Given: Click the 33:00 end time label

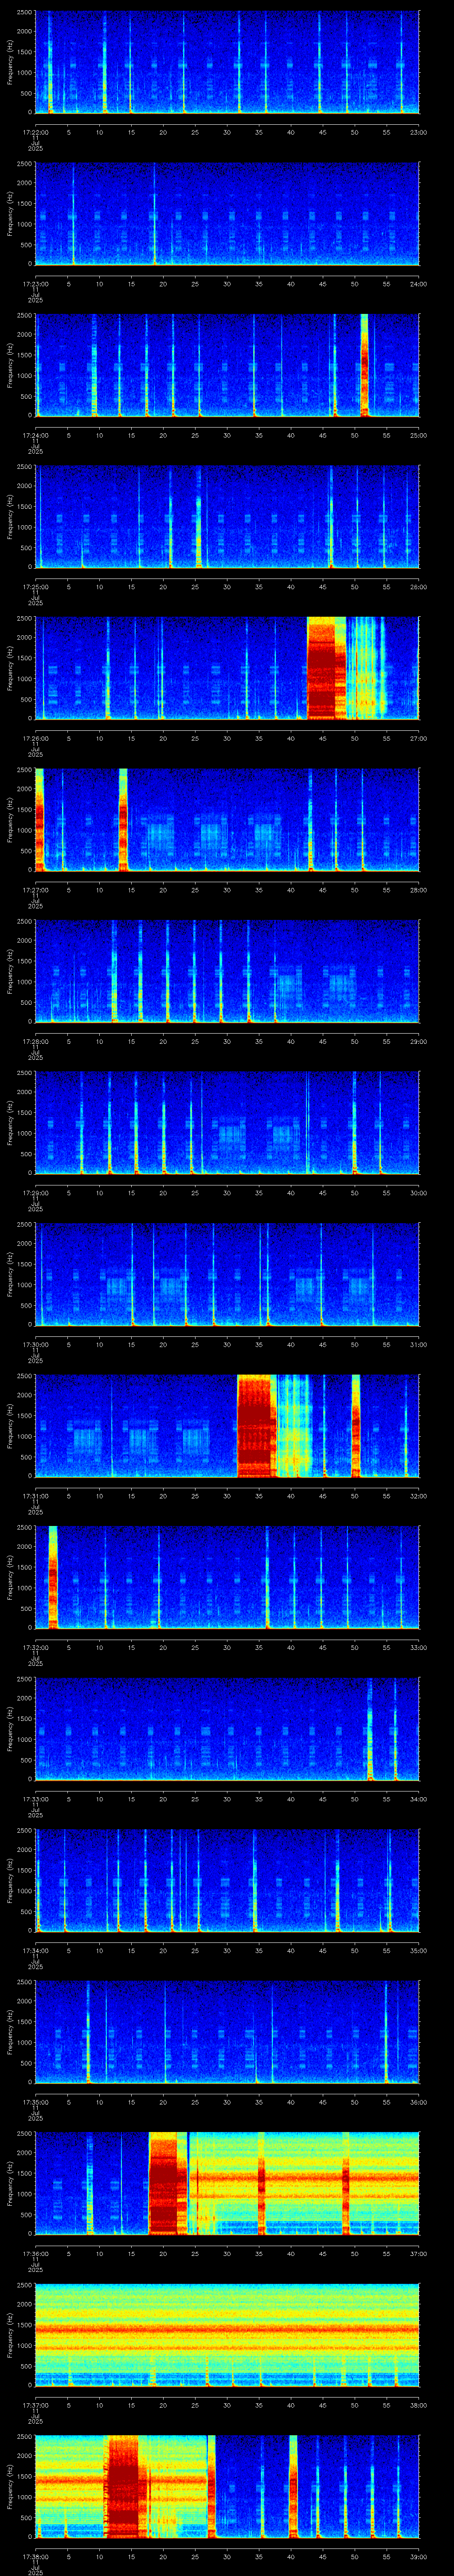Looking at the screenshot, I should [418, 1647].
